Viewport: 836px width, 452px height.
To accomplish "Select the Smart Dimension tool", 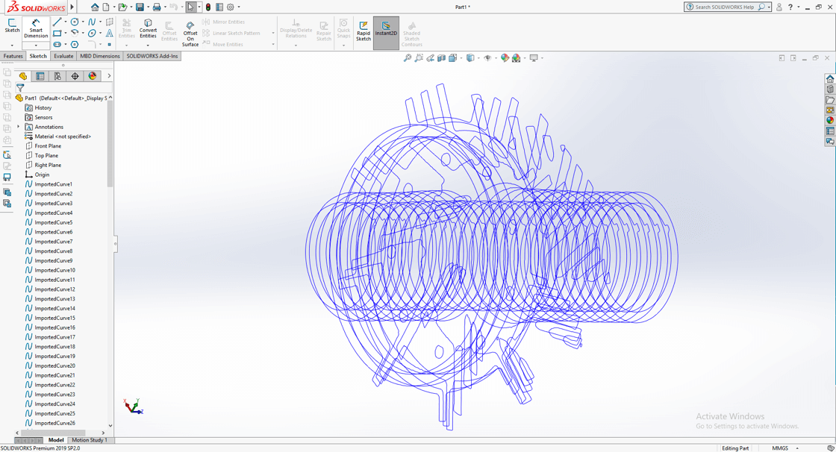I will click(x=36, y=29).
